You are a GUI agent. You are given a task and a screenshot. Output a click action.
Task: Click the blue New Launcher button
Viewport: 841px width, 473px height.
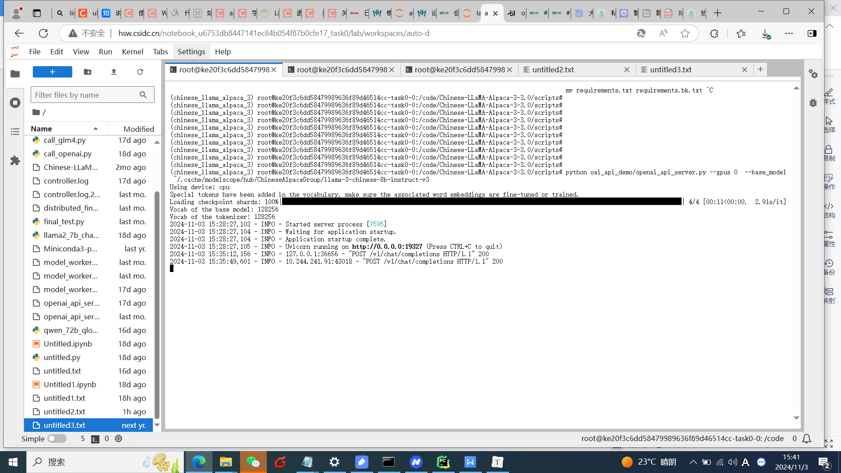[x=53, y=72]
